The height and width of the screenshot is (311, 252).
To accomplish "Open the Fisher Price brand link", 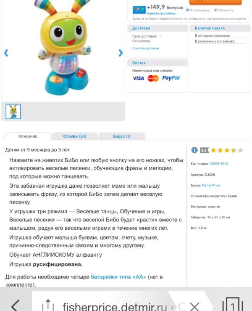I will 211,185.
